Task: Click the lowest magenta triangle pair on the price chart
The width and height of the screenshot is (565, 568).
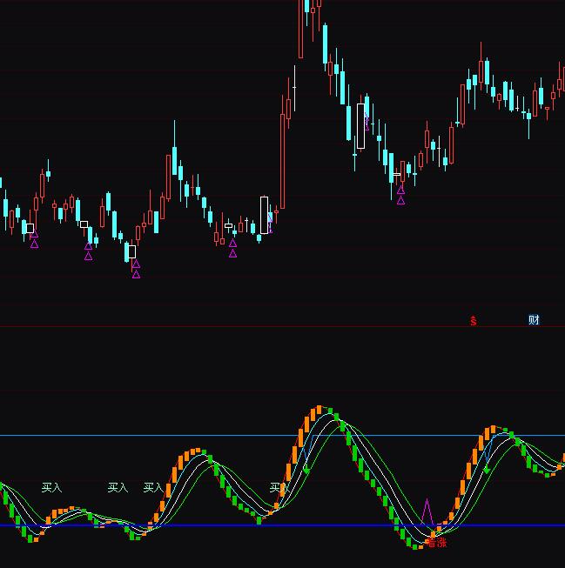Action: [136, 269]
